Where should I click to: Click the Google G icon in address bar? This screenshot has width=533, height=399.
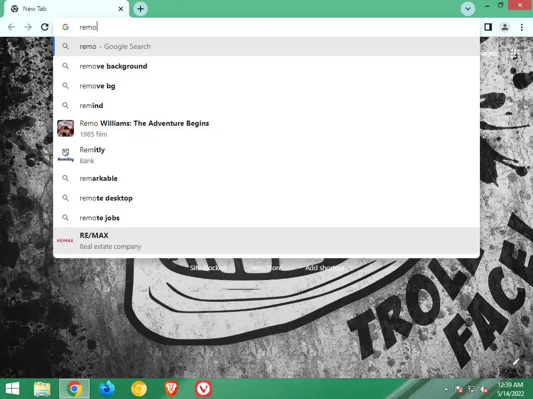(66, 27)
